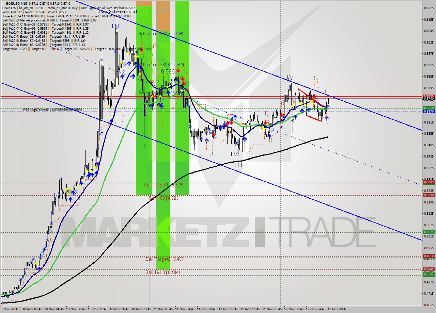
Task: Click the '9 Nov 2024' time axis label
Action: point(10,309)
